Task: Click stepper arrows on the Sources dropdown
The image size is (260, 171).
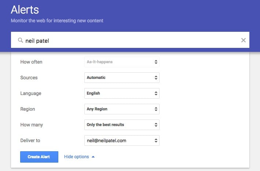Action: point(156,78)
